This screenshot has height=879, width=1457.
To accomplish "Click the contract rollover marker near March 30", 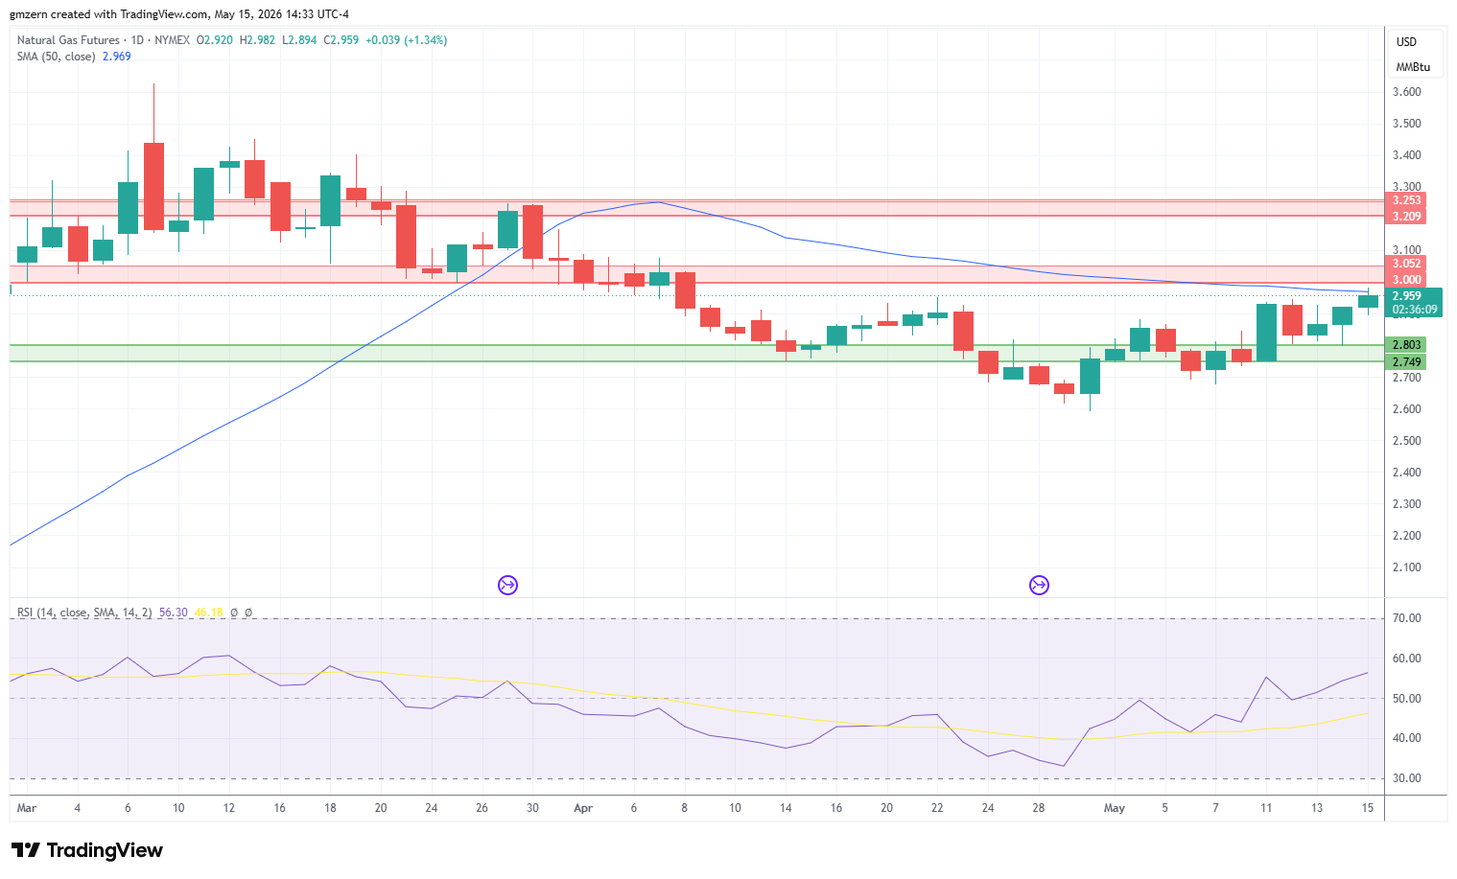I will tap(507, 585).
